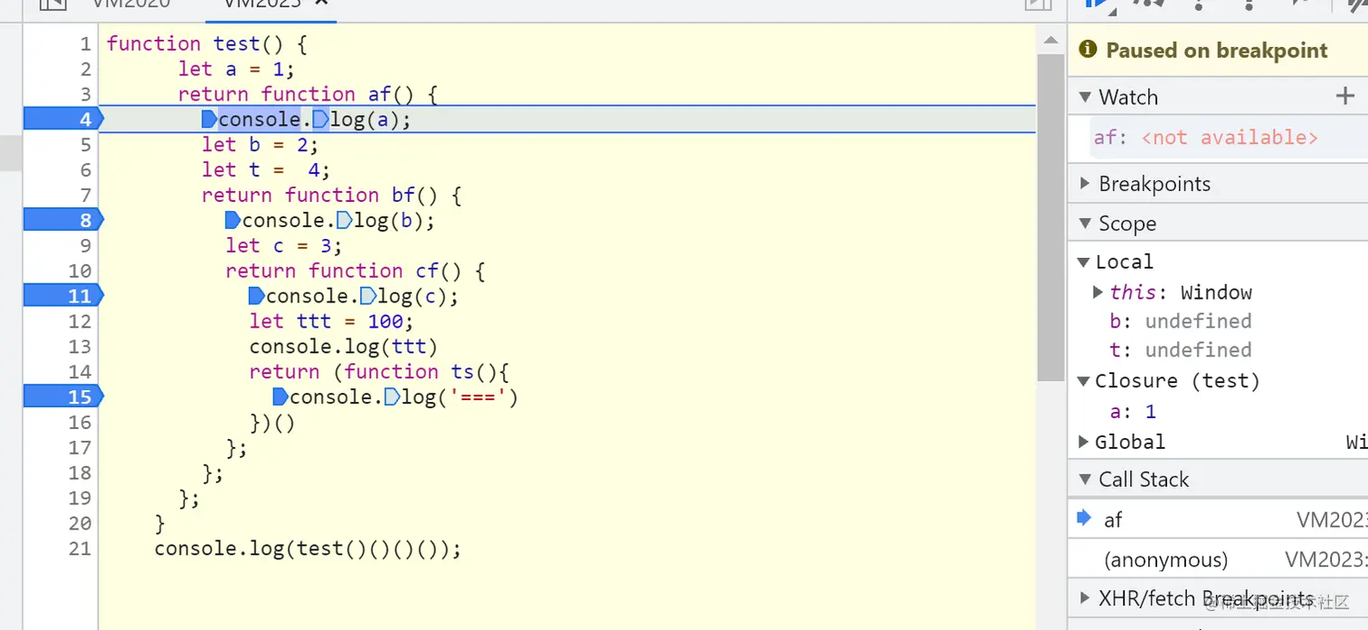Click the editor scrollbar up arrow
Viewport: 1368px width, 630px height.
[1050, 40]
